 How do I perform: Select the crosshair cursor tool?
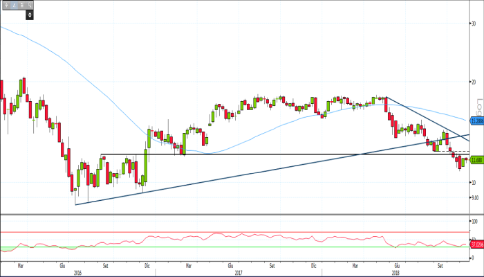[x=6, y=5]
